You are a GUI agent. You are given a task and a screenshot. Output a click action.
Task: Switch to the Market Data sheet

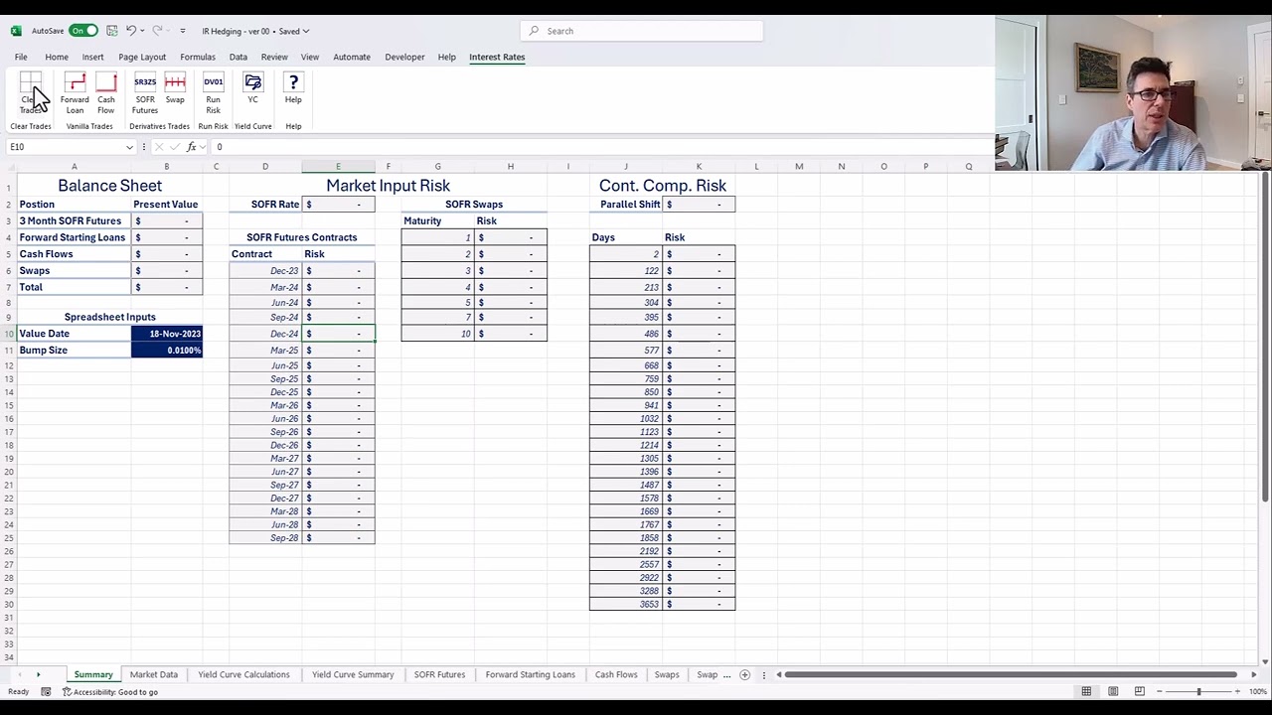(154, 675)
